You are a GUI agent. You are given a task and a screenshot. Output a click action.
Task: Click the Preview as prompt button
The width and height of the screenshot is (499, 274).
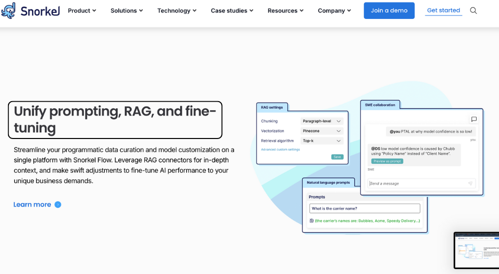pos(387,161)
